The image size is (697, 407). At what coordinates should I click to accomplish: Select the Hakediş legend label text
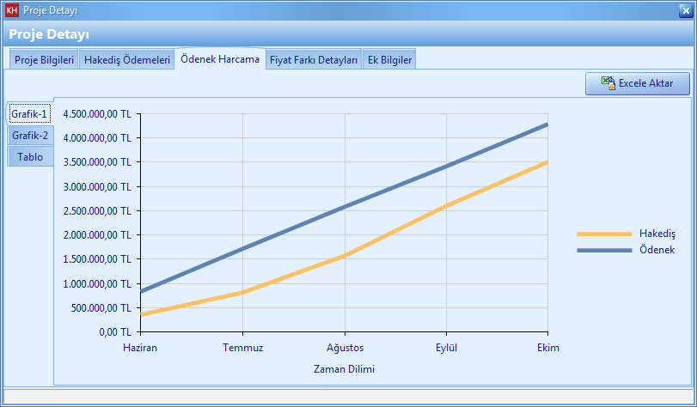click(x=657, y=234)
